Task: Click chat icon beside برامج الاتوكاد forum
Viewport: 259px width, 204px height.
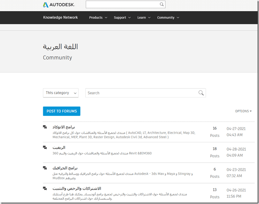Action: pos(45,127)
